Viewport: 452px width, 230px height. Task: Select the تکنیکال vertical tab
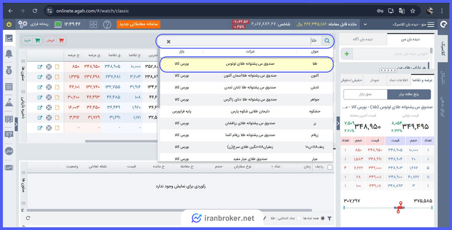[x=443, y=77]
